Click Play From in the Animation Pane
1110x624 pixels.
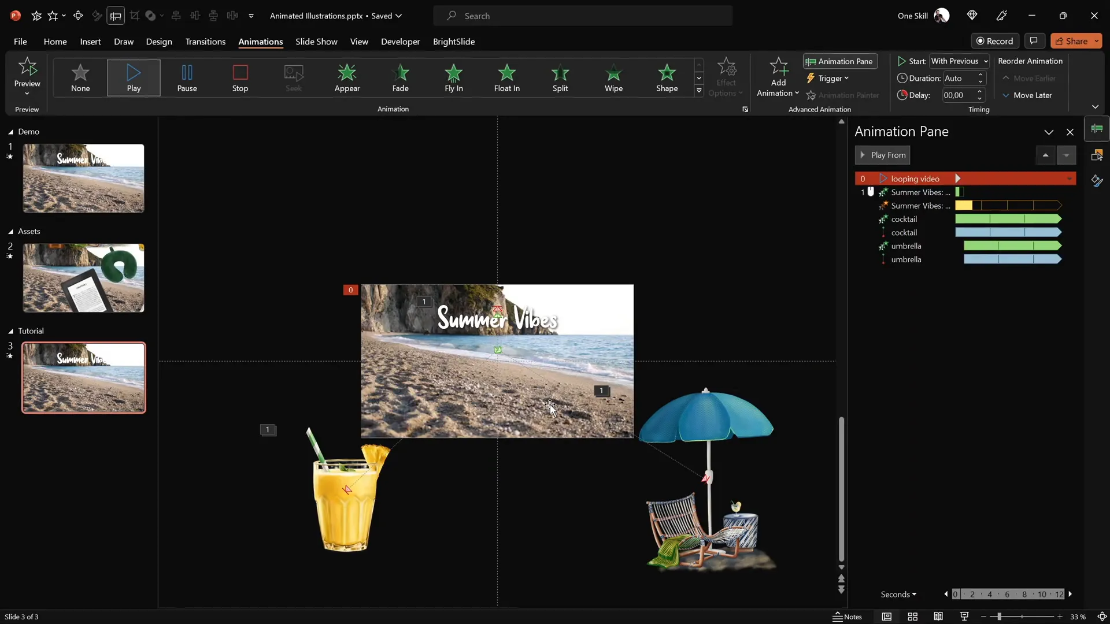pyautogui.click(x=883, y=155)
